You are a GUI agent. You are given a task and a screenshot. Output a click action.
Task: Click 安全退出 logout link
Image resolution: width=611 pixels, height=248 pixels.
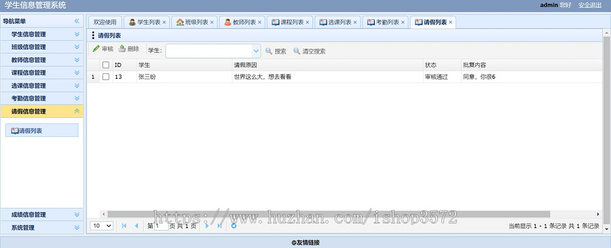click(x=589, y=5)
